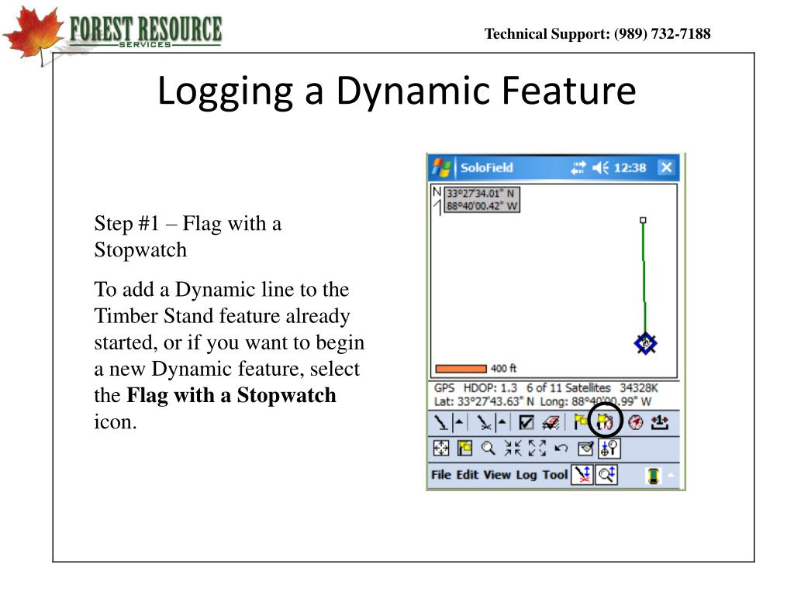This screenshot has height=595, width=794.
Task: Expand the small white up arrow
Action: [x=671, y=475]
